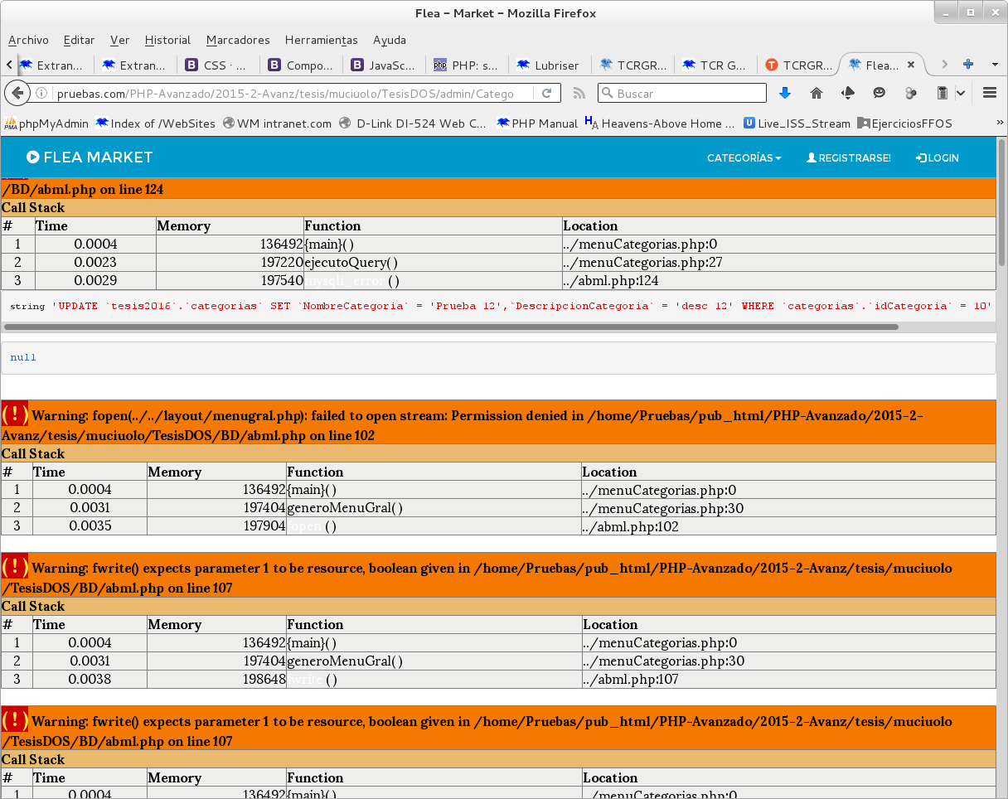
Task: Click the ejecutoQuery() function cell
Action: [x=433, y=263]
